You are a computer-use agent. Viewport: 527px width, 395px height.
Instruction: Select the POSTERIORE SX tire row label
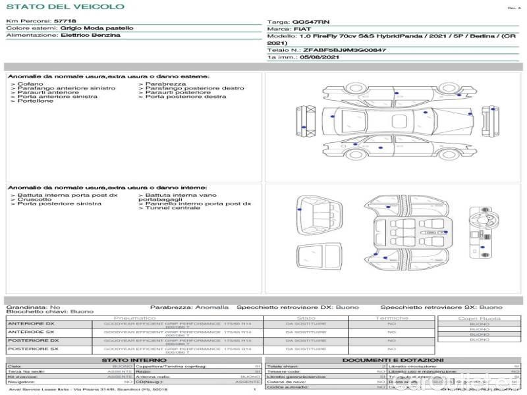click(33, 349)
